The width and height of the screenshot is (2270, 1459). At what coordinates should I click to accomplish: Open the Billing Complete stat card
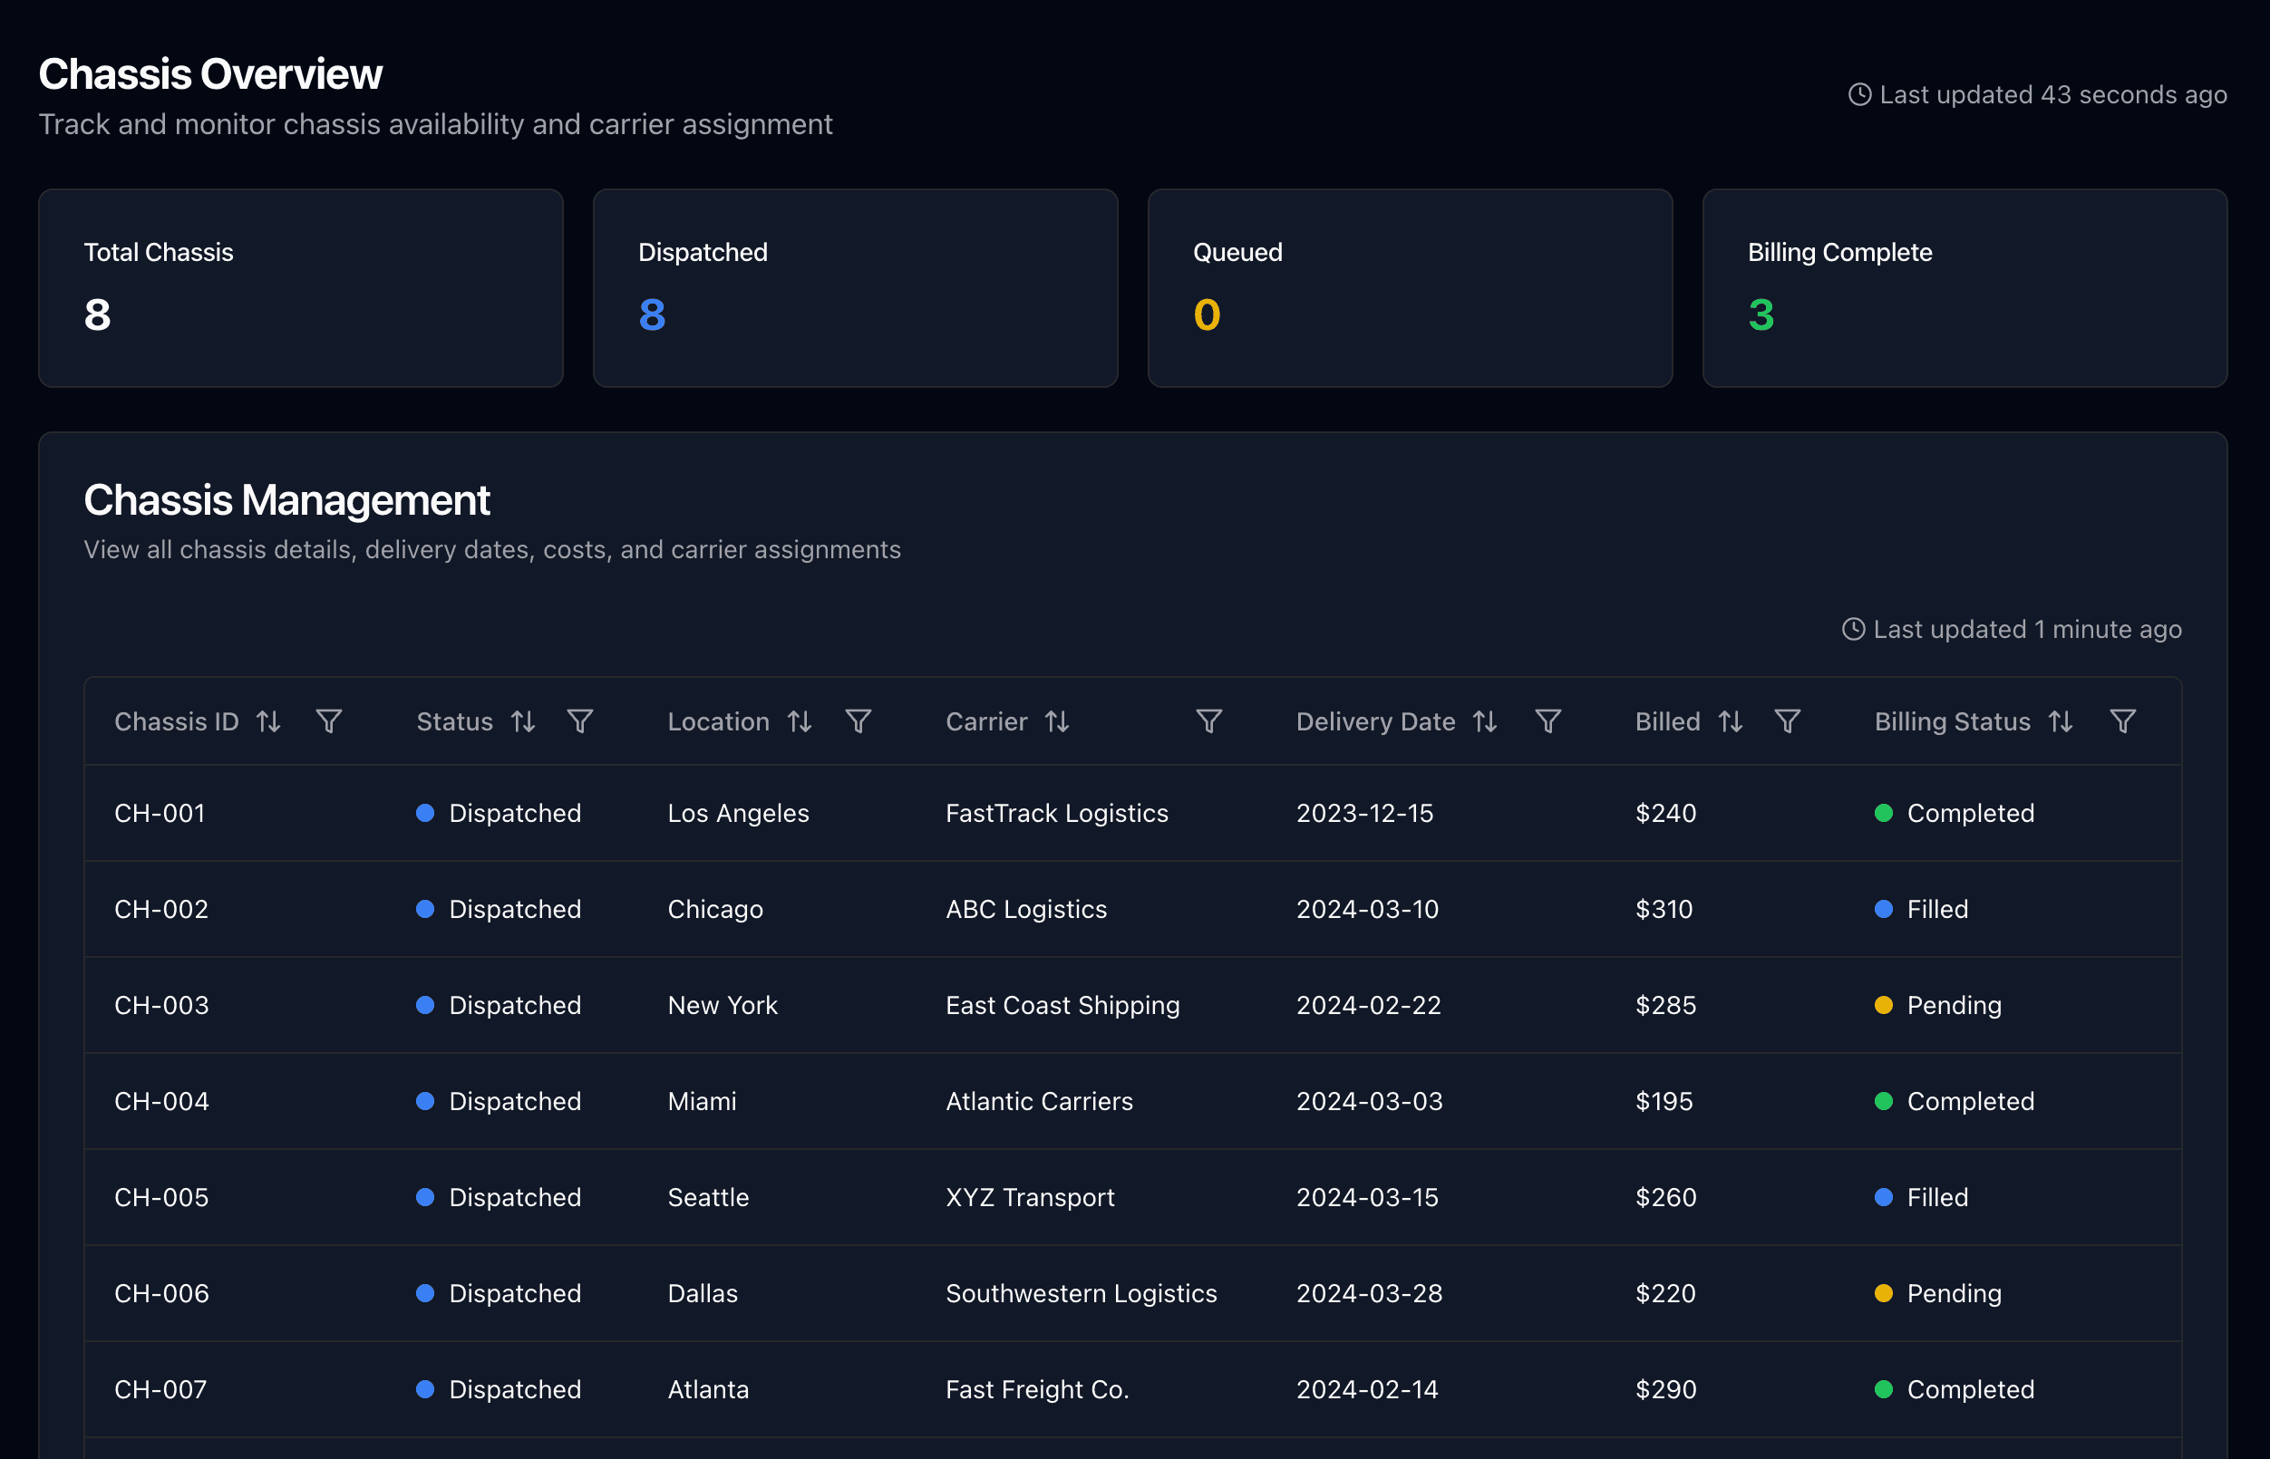[x=1964, y=288]
